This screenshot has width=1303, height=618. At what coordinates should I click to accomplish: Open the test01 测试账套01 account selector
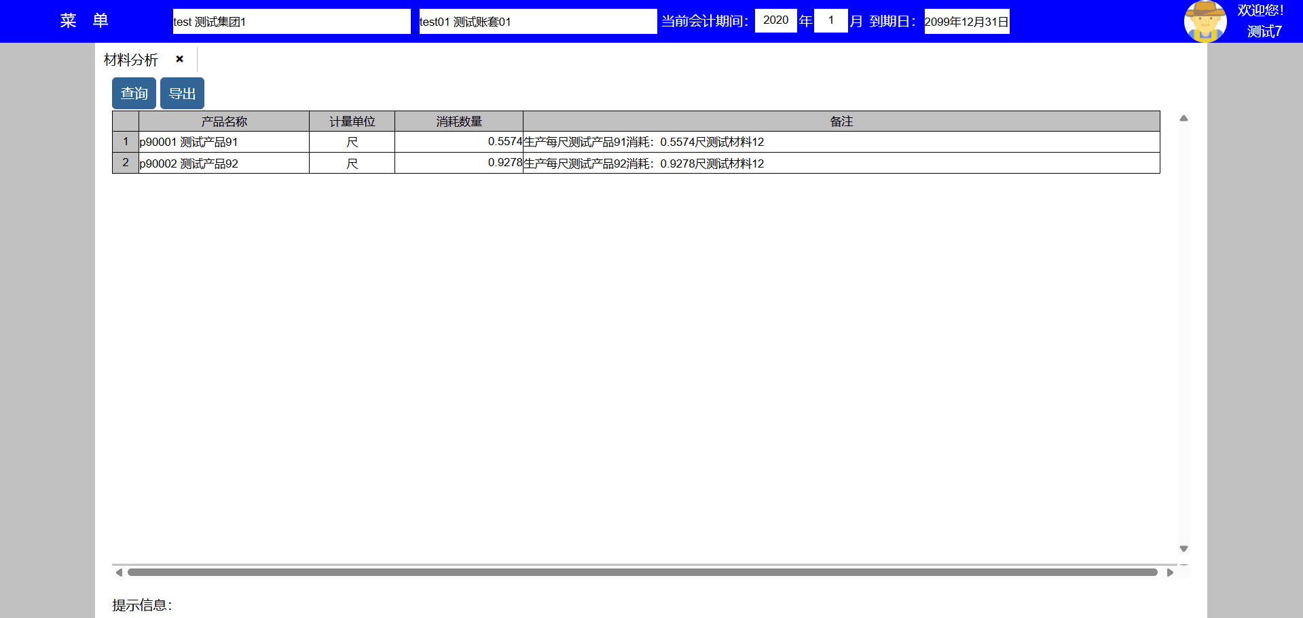coord(537,22)
